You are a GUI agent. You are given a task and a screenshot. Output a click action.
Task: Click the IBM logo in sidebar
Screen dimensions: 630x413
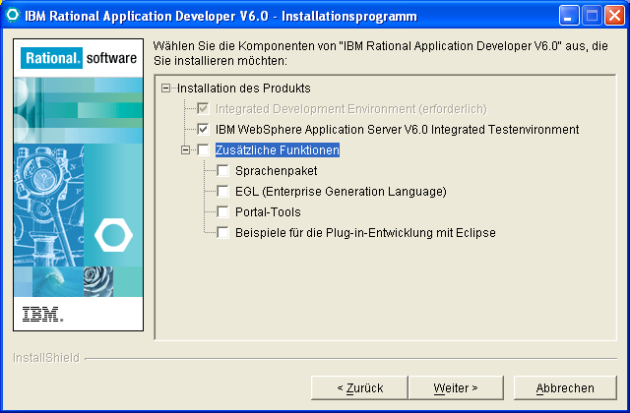click(x=42, y=315)
